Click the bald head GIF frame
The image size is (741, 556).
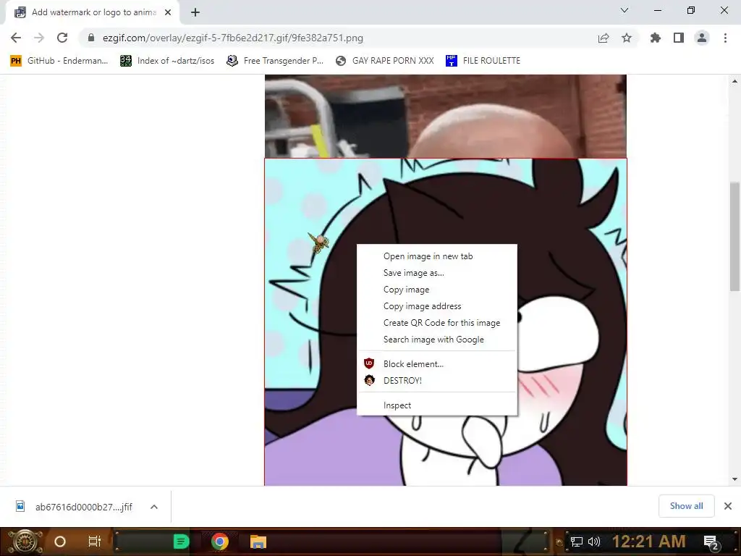point(445,116)
